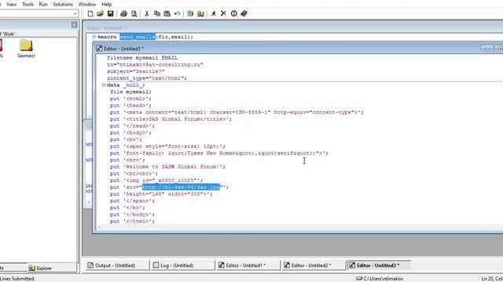Image resolution: width=503 pixels, height=282 pixels.
Task: Open the Run menu
Action: click(x=43, y=4)
